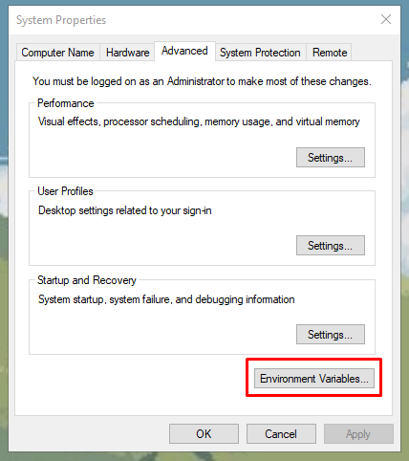409x461 pixels.
Task: Click the 'System startup, system failure' description
Action: 166,299
